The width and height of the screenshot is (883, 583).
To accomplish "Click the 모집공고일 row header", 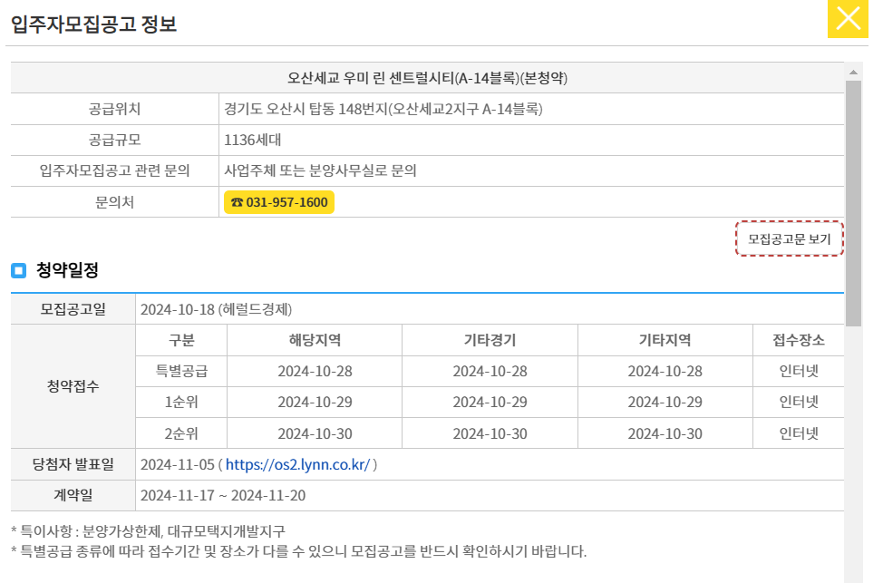I will point(73,309).
